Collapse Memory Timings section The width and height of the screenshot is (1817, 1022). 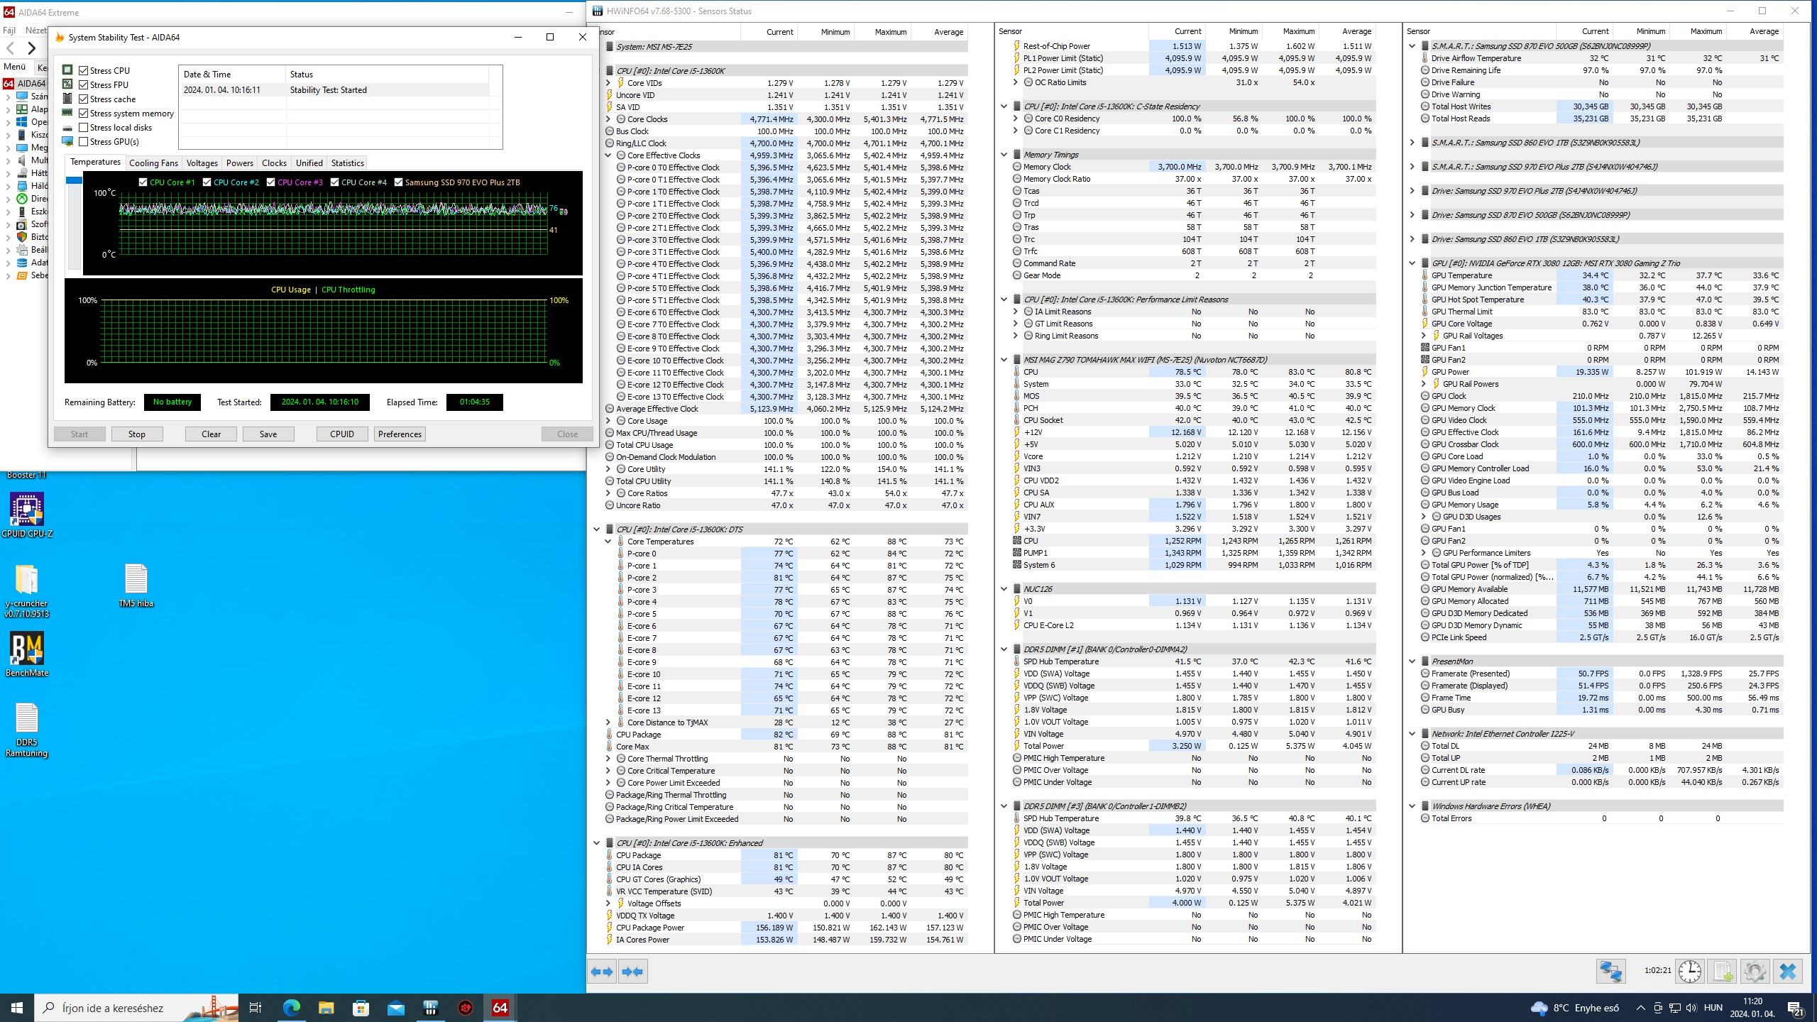[1004, 155]
